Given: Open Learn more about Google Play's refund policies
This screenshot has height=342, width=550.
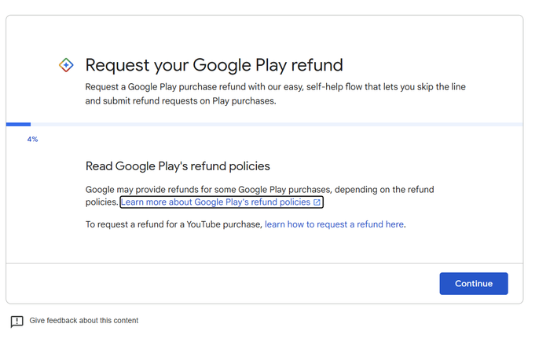Looking at the screenshot, I should point(222,202).
